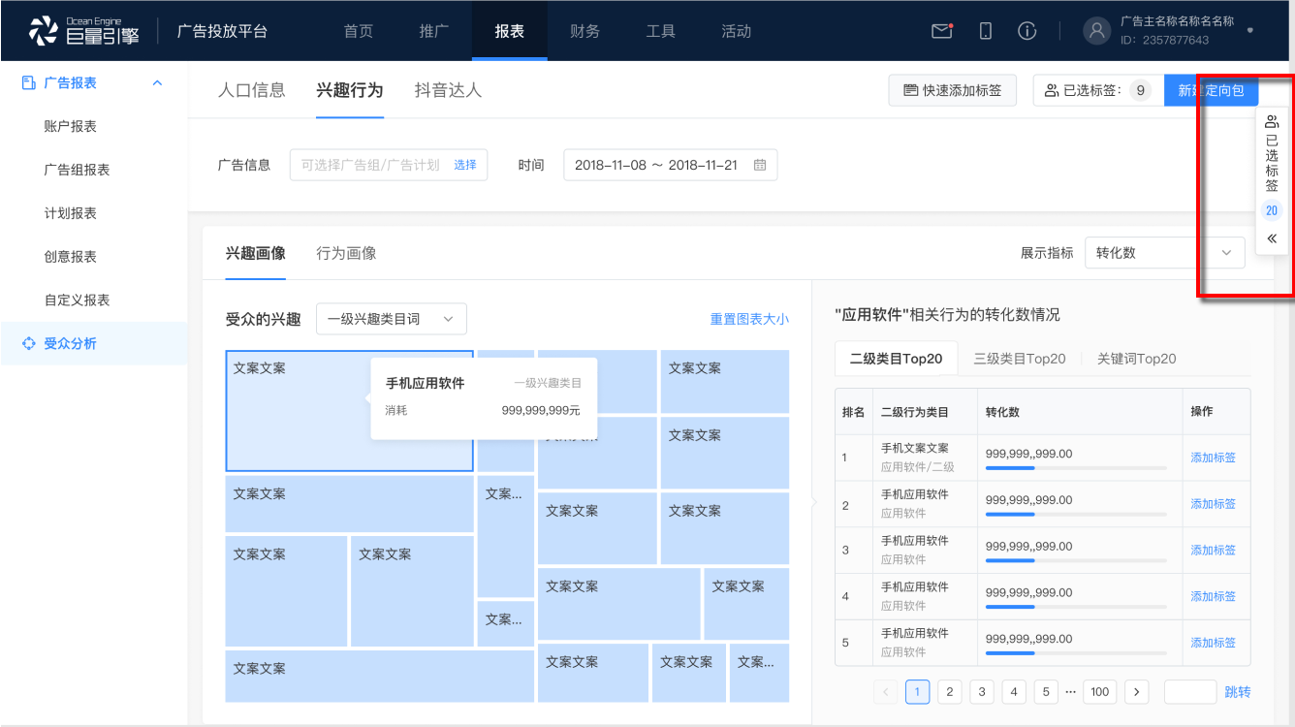Select page 3 in pagination

(982, 692)
